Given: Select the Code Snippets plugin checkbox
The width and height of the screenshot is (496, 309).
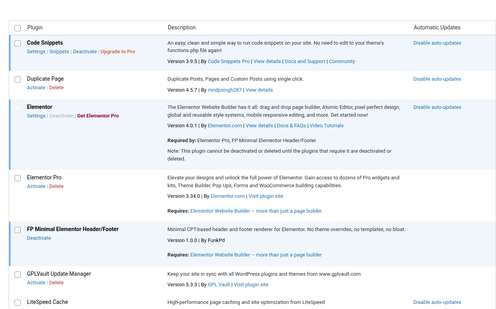Looking at the screenshot, I should (17, 43).
